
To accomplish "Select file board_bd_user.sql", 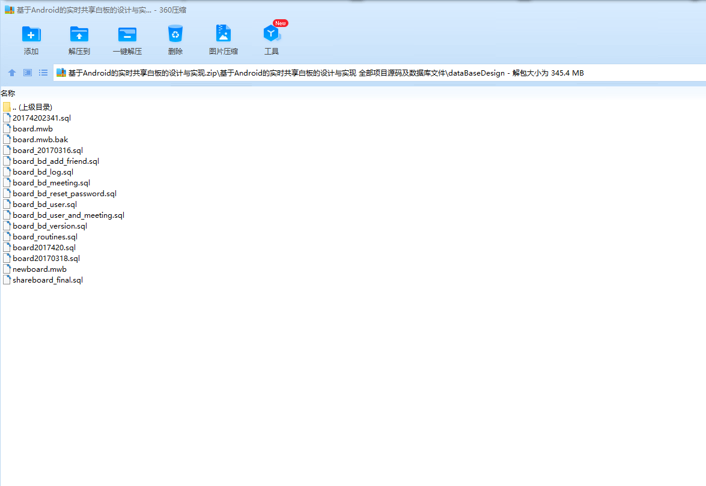I will click(x=45, y=204).
